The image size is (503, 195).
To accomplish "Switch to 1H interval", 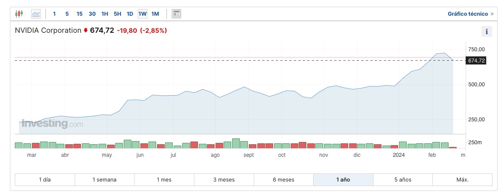I will (105, 14).
